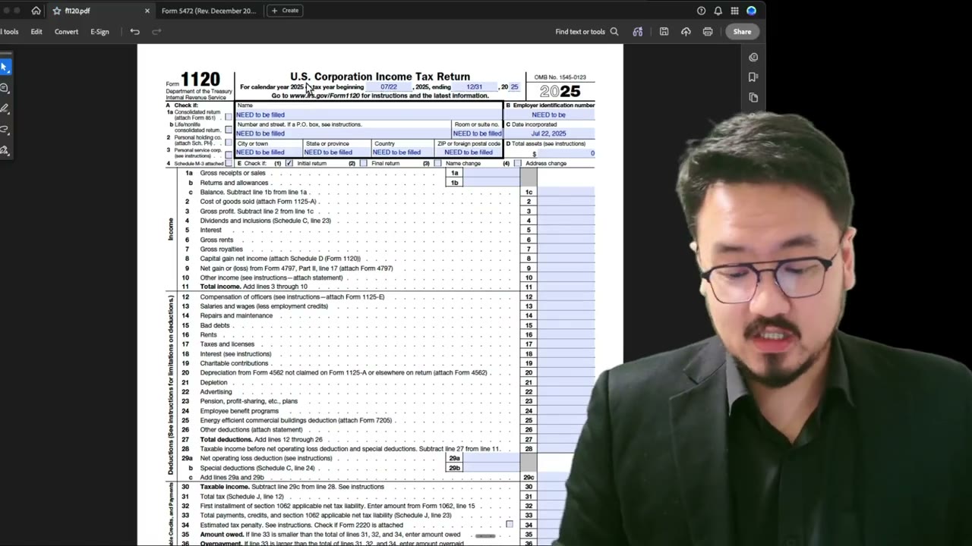Redo the last action

pos(156,32)
